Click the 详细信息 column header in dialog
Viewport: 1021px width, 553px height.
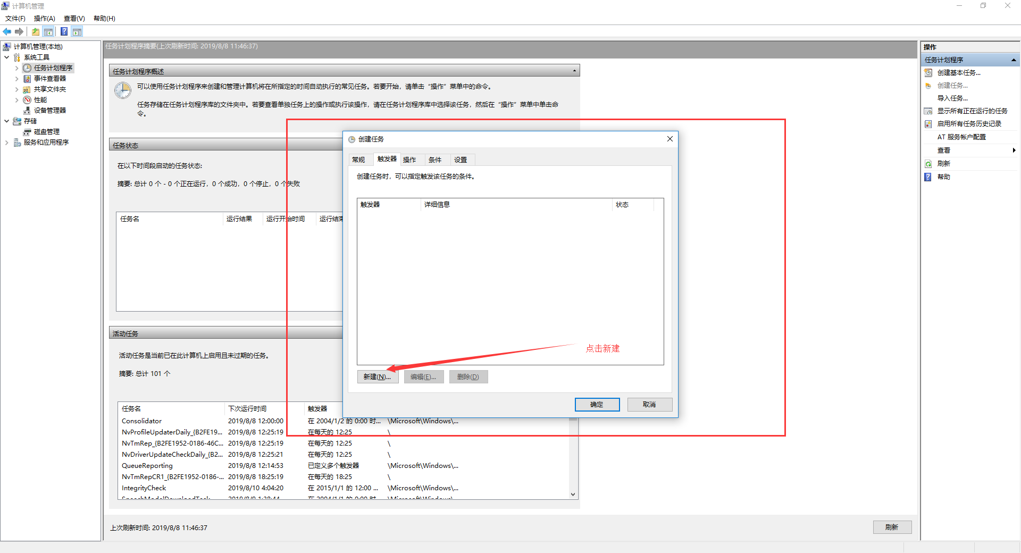(x=516, y=205)
